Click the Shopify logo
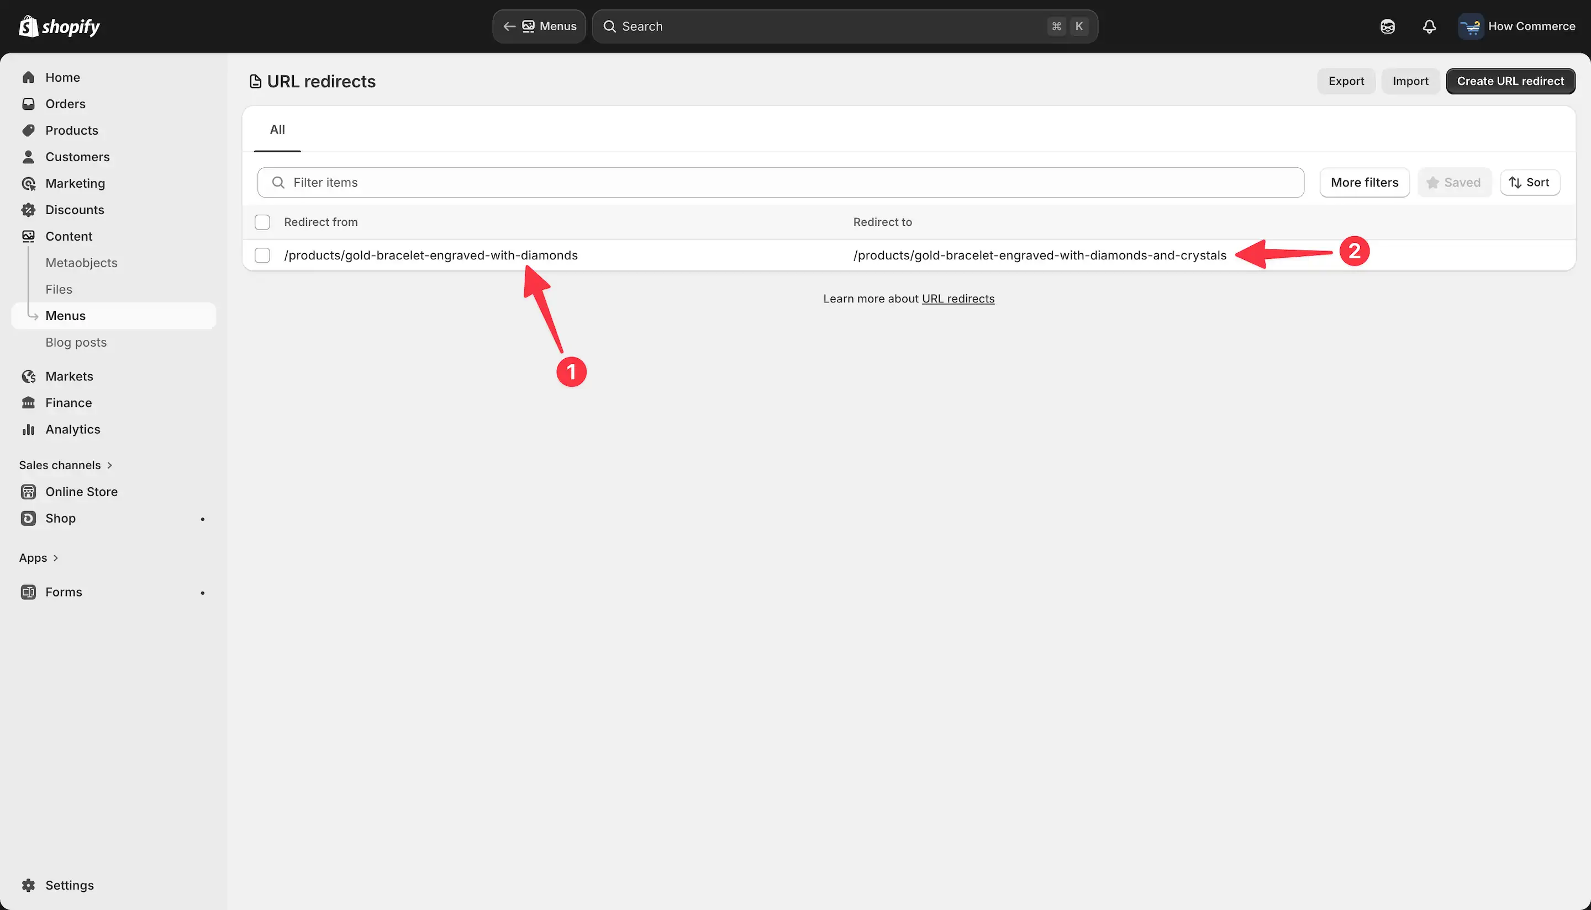Screen dimensions: 1591x910 point(60,26)
